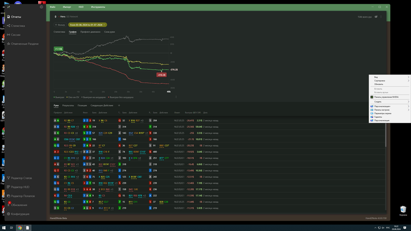Switch to the Статистика report tab

pos(59,32)
